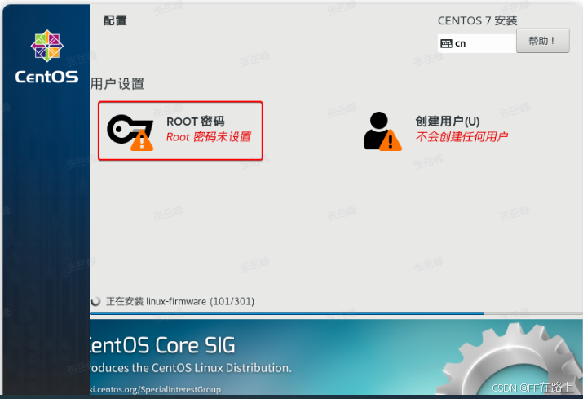This screenshot has height=399, width=583.
Task: Click the installation progress bar
Action: coord(336,313)
